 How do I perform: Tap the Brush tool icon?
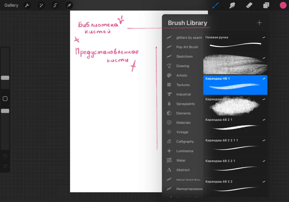pos(215,5)
